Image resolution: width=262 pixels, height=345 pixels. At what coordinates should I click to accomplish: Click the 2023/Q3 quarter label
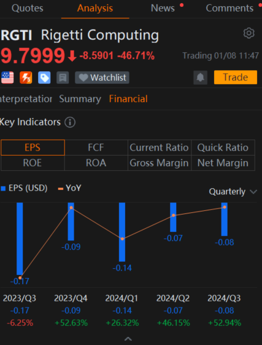pos(20,298)
